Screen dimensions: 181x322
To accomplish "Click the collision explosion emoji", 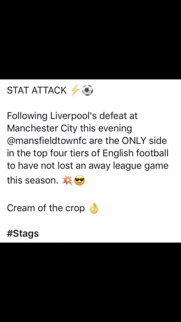I will tap(67, 181).
